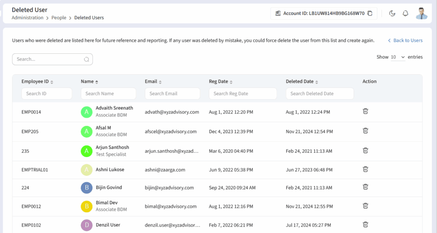Copy the Account ID using copy icon
The width and height of the screenshot is (437, 233).
tap(370, 13)
